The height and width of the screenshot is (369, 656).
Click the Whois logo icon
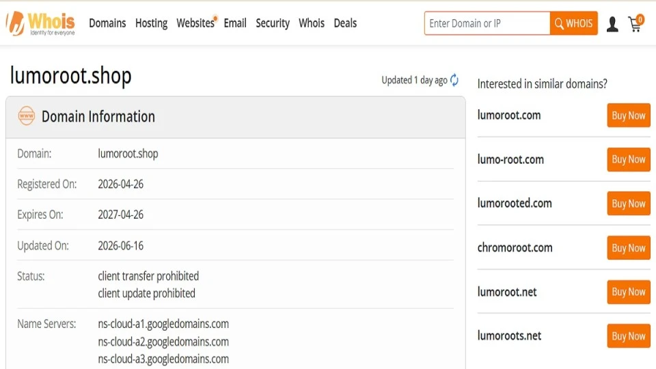coord(40,23)
